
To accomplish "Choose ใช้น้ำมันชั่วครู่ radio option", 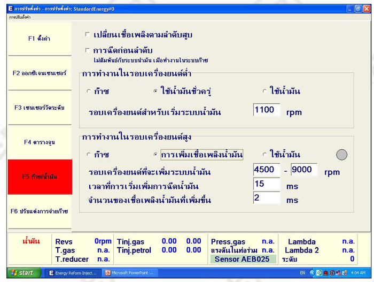I will 156,92.
